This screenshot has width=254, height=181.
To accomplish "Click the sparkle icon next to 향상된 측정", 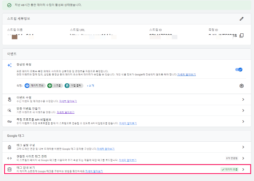I will (10, 65).
